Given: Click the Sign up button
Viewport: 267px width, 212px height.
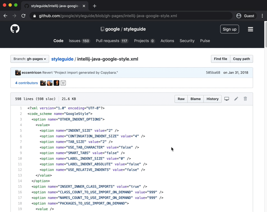Looking at the screenshot, I should tap(229, 29).
